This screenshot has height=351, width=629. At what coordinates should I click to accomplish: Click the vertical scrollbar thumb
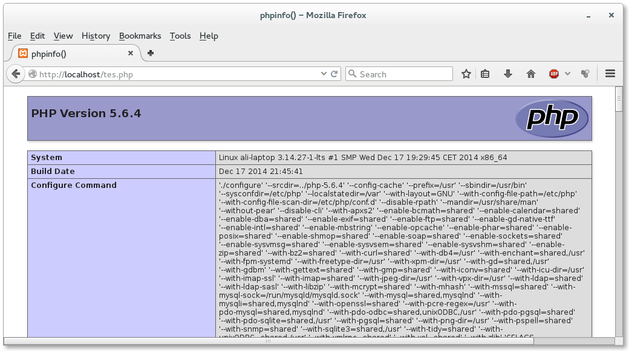coord(619,99)
